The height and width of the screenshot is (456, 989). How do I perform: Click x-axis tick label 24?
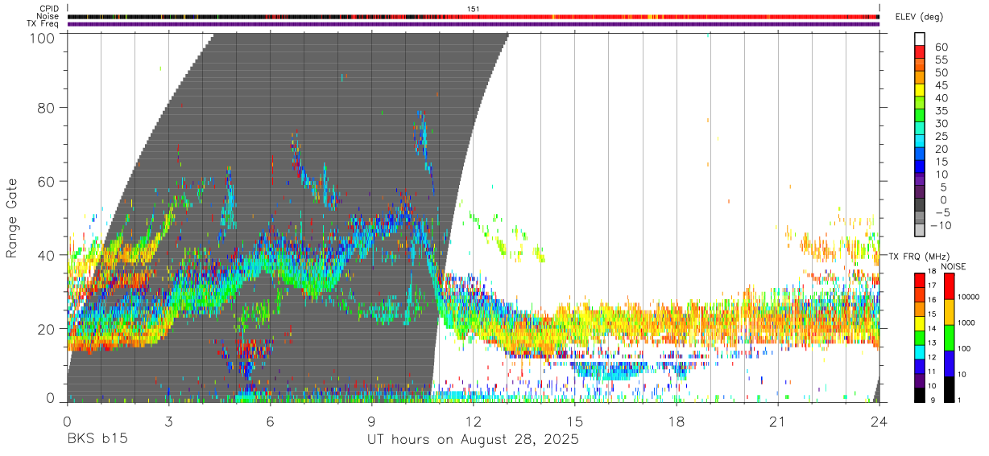point(879,422)
